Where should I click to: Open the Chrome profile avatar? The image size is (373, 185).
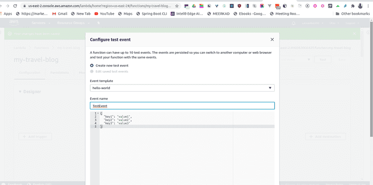361,6
